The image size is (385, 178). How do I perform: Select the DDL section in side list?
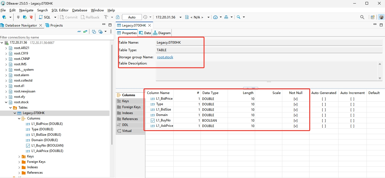coord(125,125)
